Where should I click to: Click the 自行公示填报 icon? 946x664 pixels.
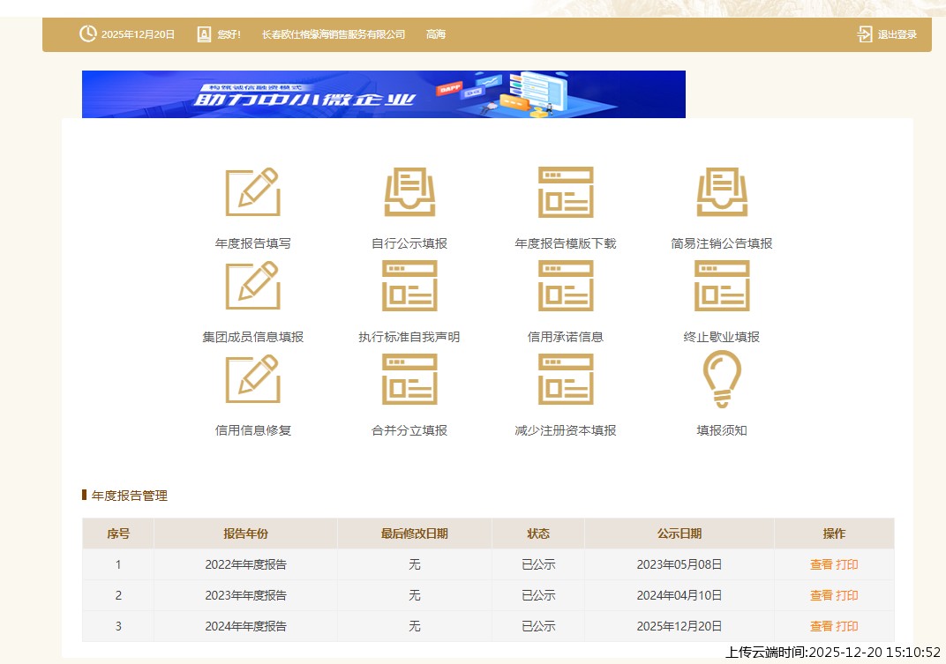coord(409,192)
